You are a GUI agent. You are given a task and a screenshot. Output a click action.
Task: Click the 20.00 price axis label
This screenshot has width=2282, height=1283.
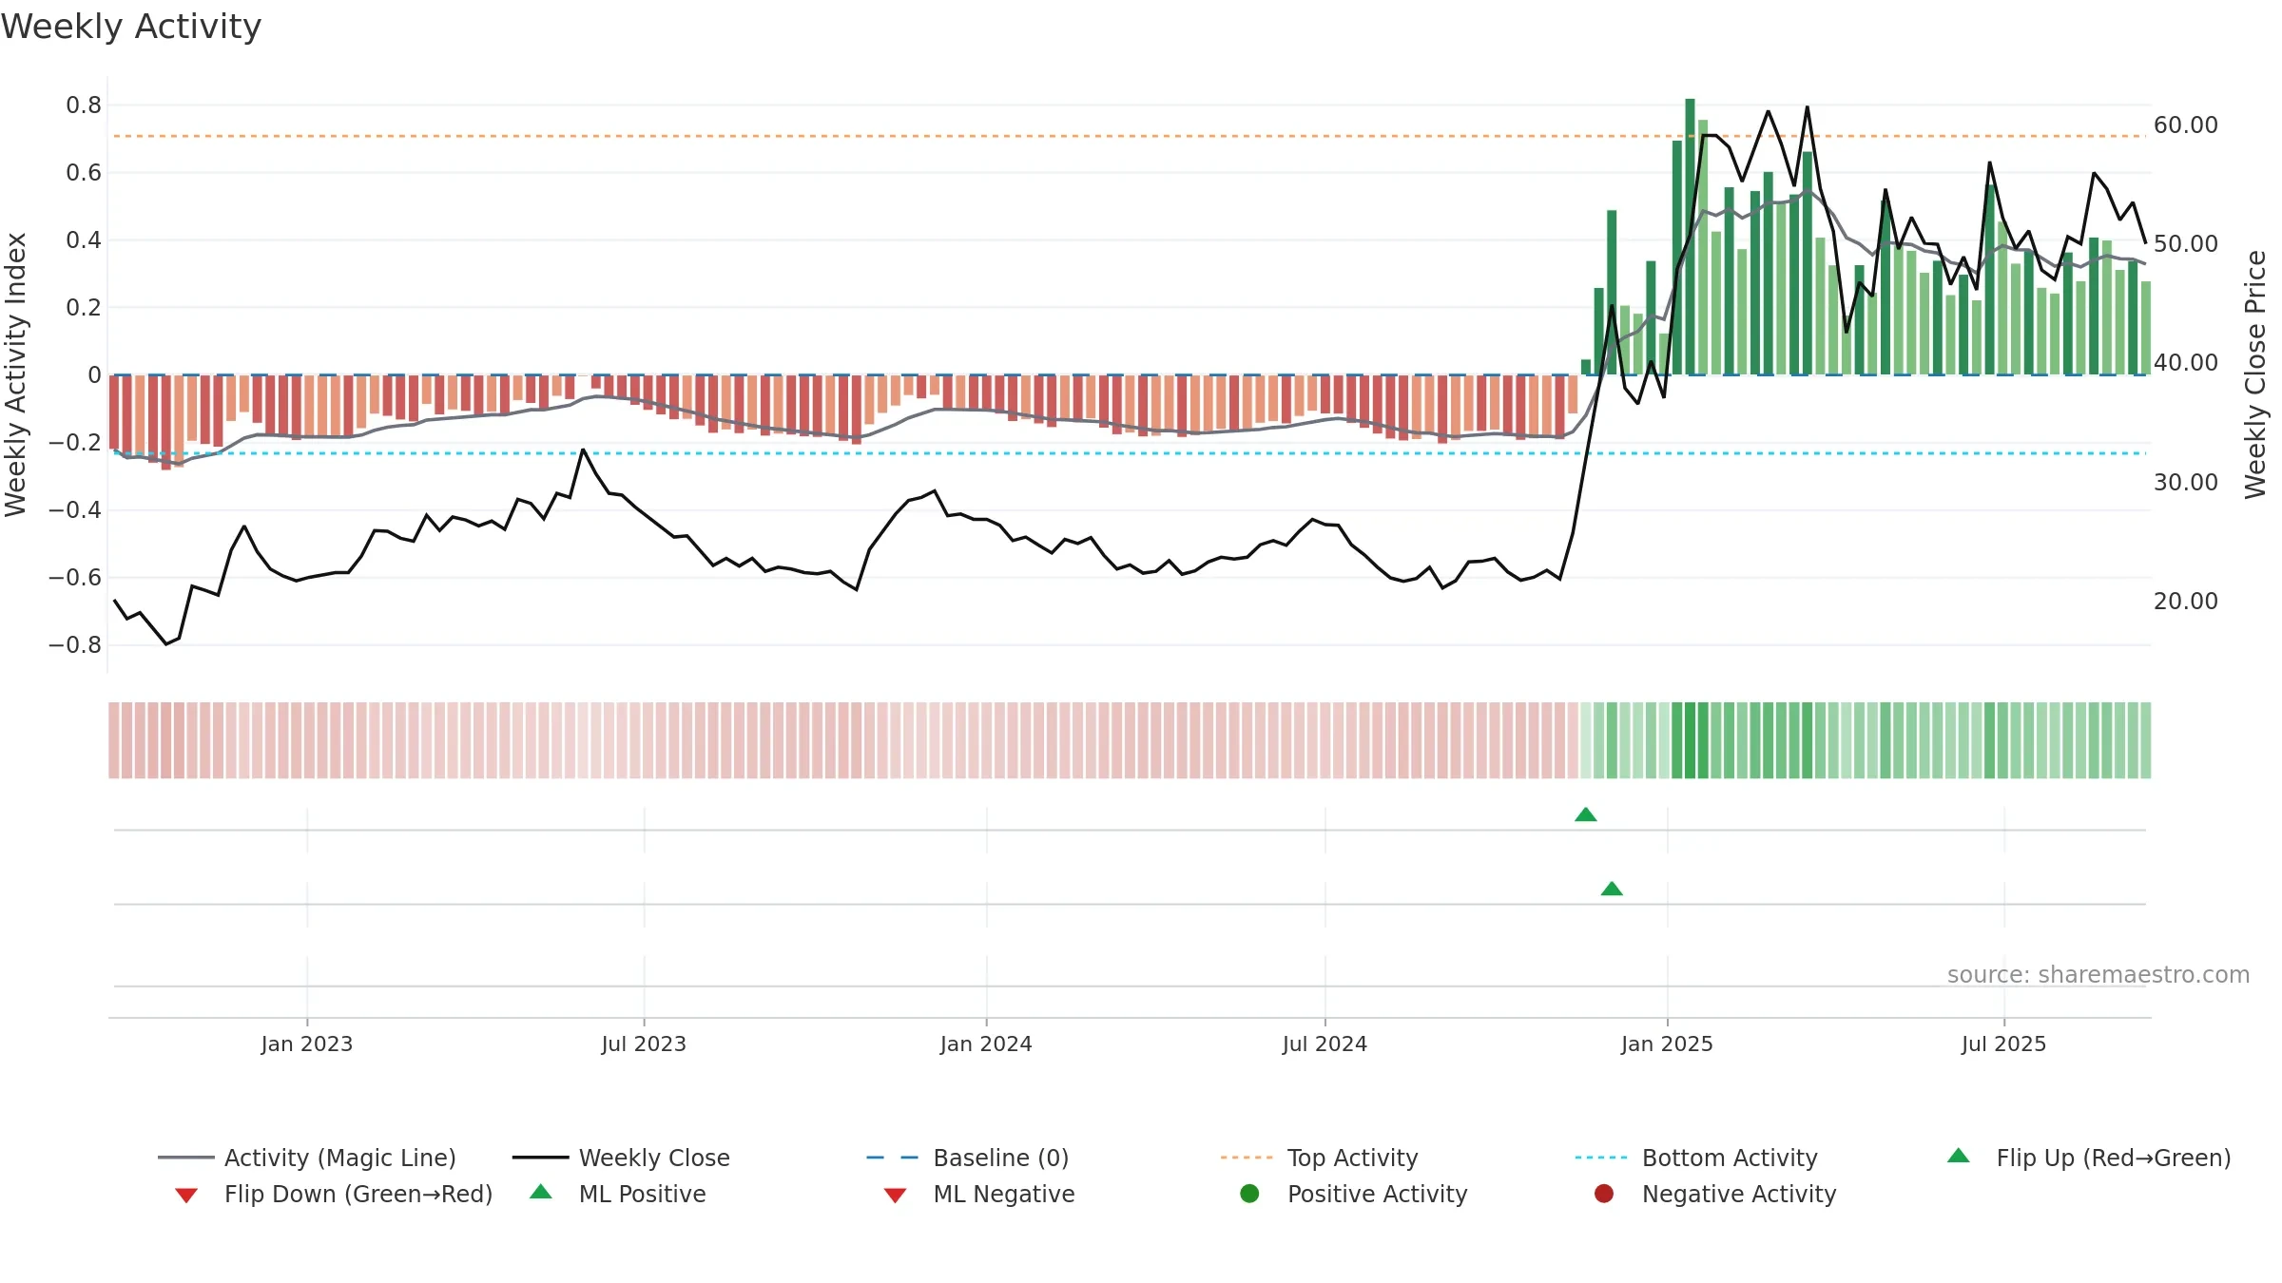[2186, 601]
